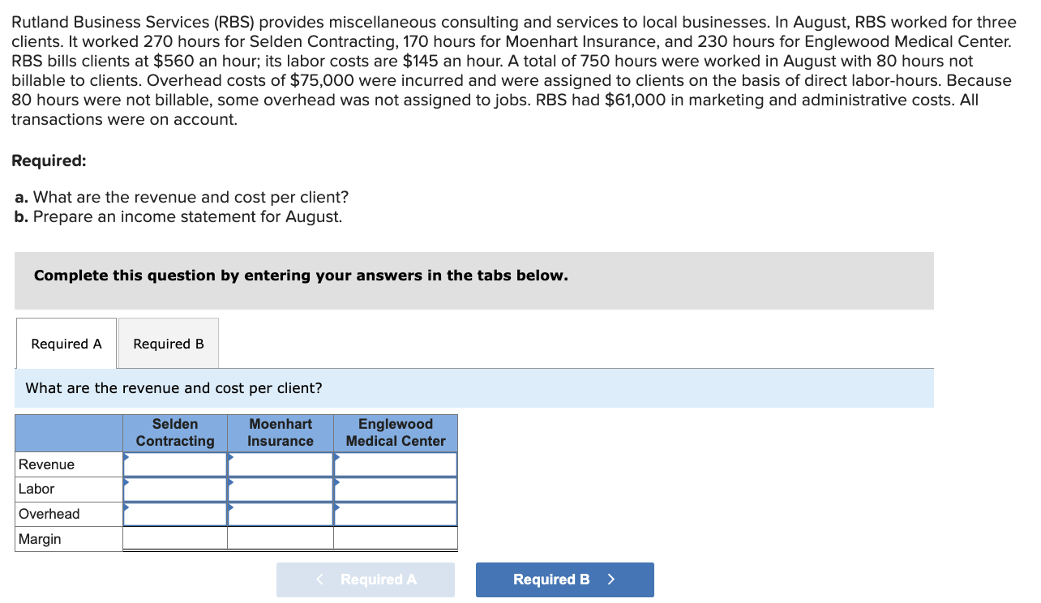Click Revenue input for Moenhart Insurance
1041x603 pixels.
(x=281, y=464)
